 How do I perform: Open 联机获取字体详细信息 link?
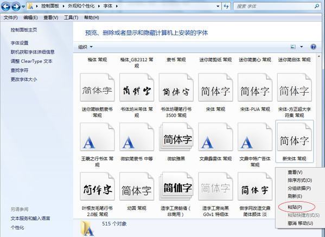33,52
